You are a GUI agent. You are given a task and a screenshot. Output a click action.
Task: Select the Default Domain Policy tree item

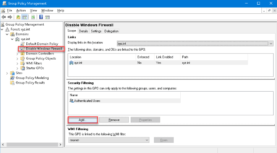coord(42,44)
